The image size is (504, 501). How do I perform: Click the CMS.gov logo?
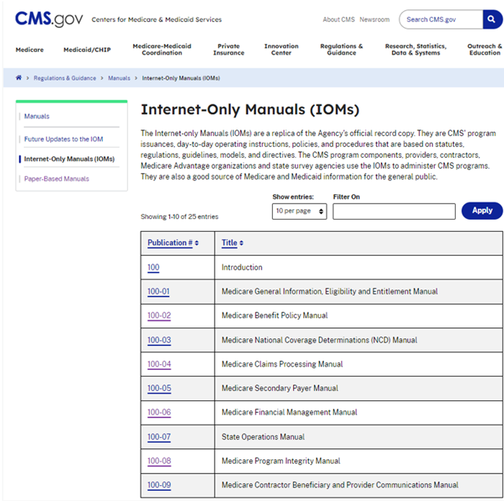[x=49, y=19]
